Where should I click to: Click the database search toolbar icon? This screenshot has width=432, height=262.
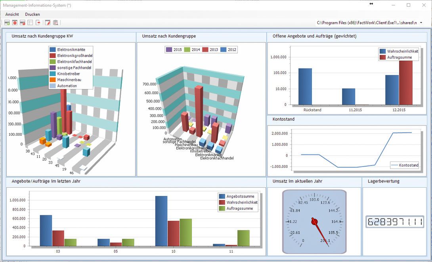click(55, 23)
